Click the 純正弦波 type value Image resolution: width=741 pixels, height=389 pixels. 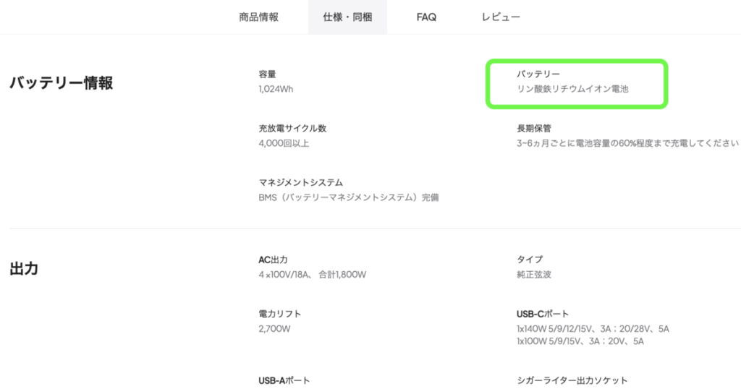(x=534, y=275)
